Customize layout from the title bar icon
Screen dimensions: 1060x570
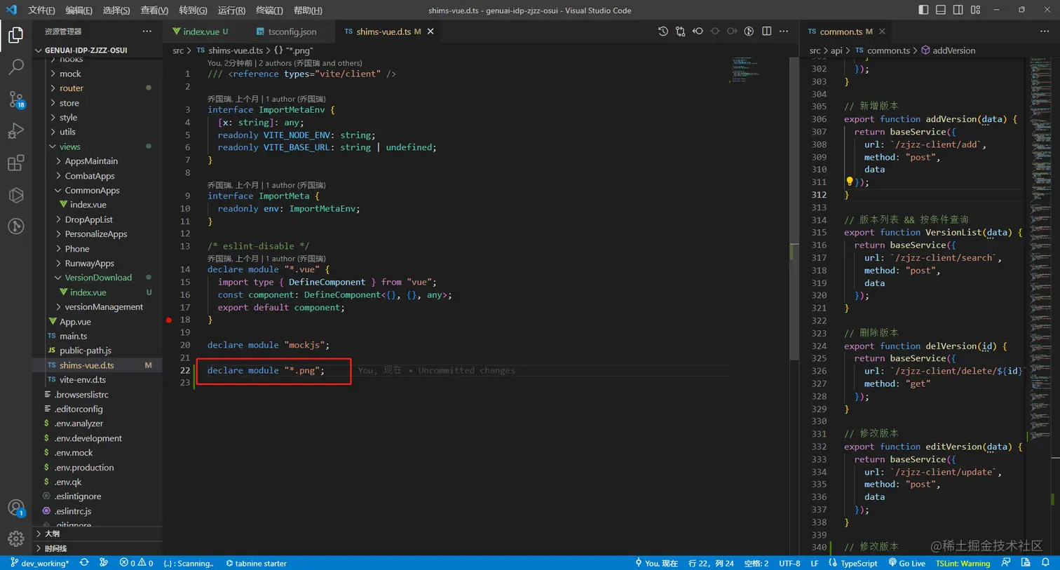pyautogui.click(x=975, y=10)
